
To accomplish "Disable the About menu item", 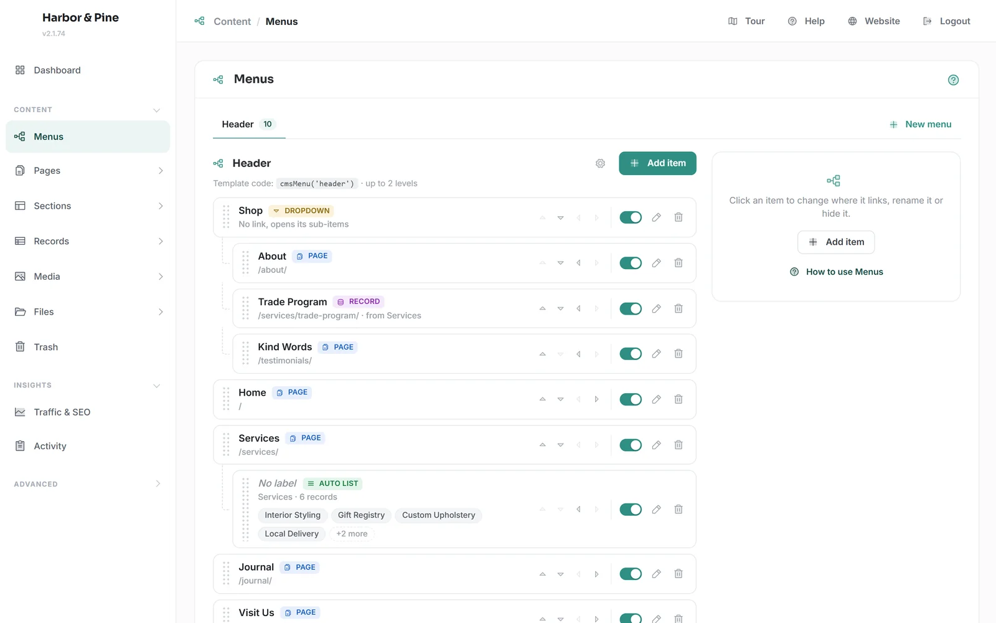I will coord(631,263).
